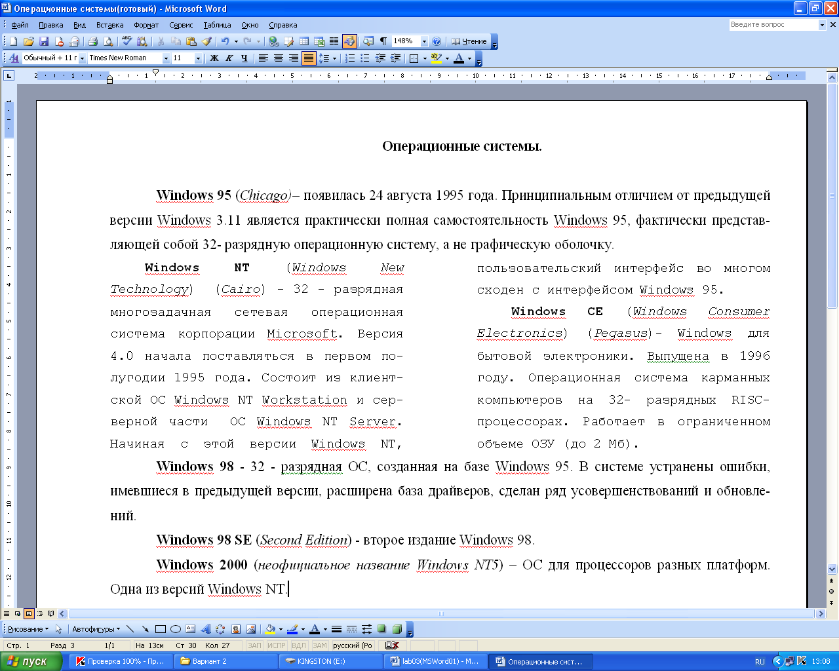Screen dimensions: 839x671
Task: Apply fill color from the Drawing toolbar
Action: click(x=270, y=629)
